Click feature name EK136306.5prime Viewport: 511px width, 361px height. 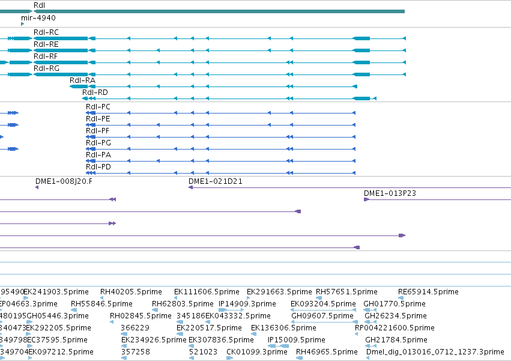283,328
